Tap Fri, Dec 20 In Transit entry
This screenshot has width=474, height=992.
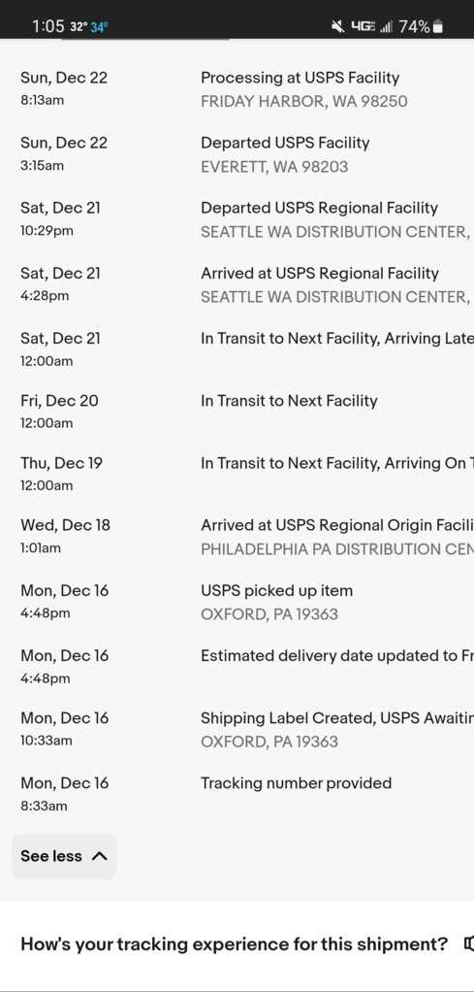pos(237,412)
